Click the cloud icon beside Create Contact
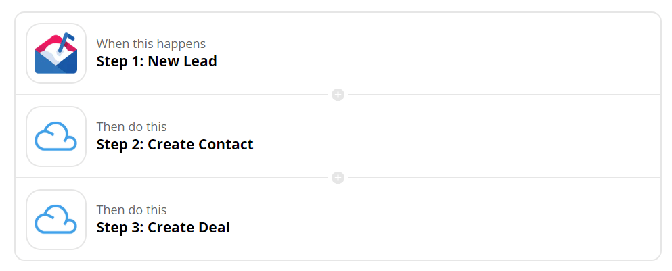This screenshot has width=672, height=271. (56, 137)
